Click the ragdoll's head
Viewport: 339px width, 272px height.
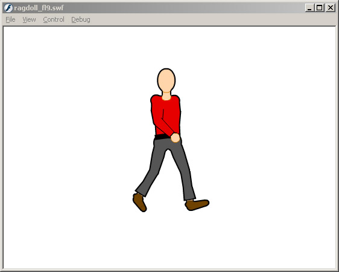pyautogui.click(x=166, y=80)
